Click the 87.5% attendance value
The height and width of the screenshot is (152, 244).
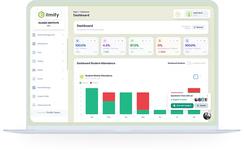tap(134, 45)
